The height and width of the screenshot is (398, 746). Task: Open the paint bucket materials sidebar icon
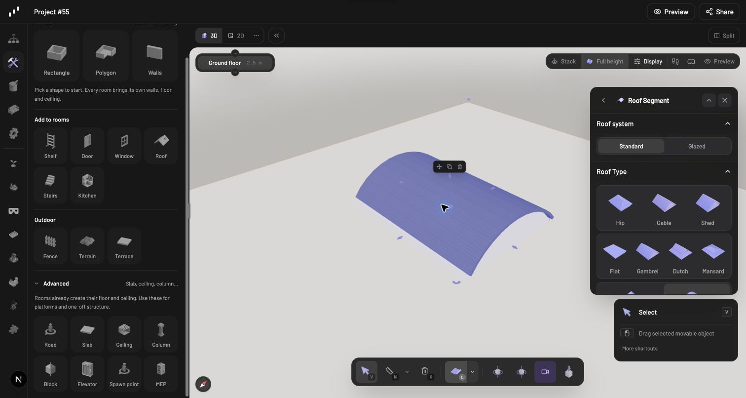[13, 86]
